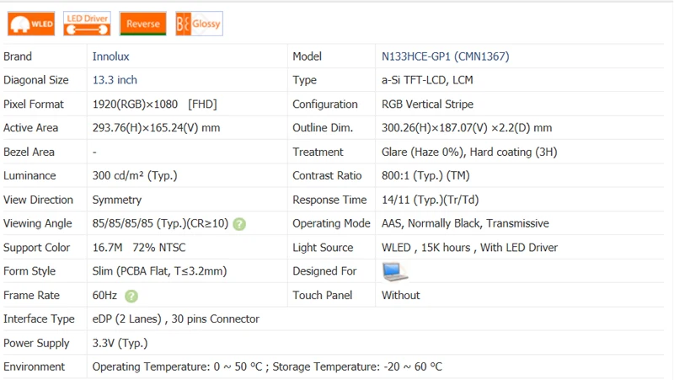Screen dimensions: 674x380
Task: Click the Glare (Haze 0%) treatment value
Action: tap(469, 152)
